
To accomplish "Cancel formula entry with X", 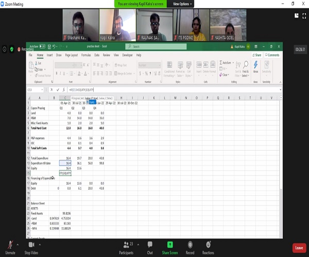I will click(x=51, y=89).
